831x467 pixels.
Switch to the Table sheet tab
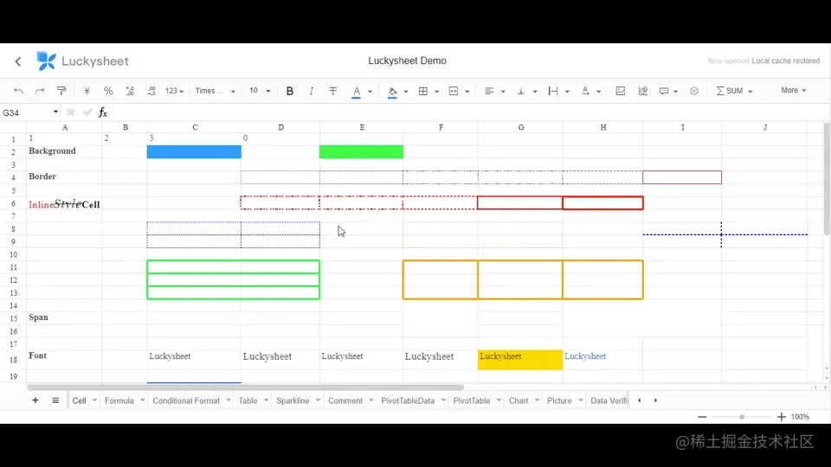(248, 400)
